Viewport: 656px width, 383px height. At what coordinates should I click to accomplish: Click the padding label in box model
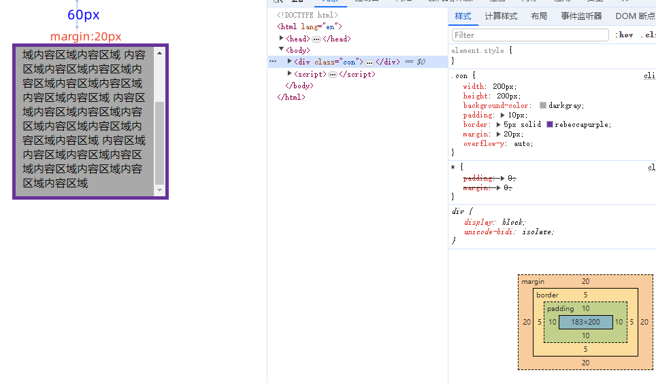tap(560, 308)
